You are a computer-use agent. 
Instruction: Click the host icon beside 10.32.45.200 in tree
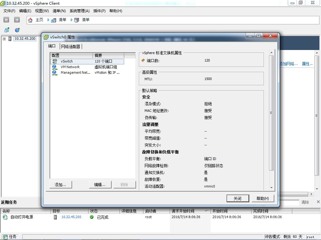coord(10,38)
